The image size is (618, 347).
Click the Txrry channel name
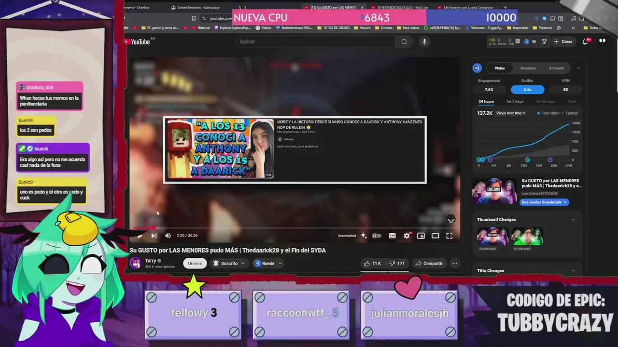(150, 261)
